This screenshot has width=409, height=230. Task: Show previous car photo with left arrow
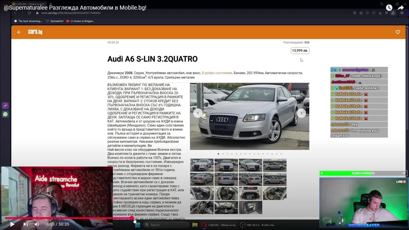(198, 113)
